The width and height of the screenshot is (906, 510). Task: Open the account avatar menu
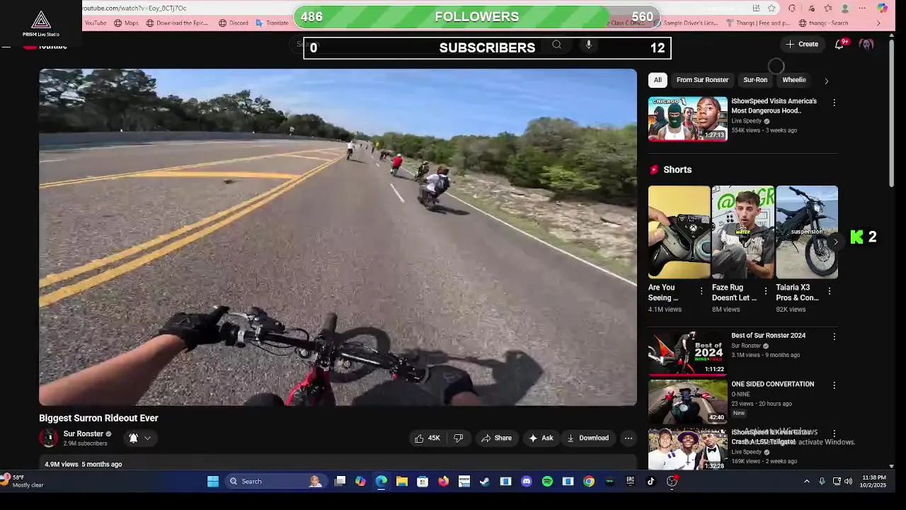coord(866,44)
